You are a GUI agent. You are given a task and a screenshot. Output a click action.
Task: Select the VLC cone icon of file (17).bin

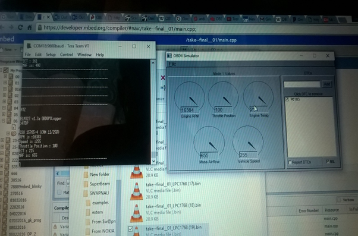pos(137,191)
